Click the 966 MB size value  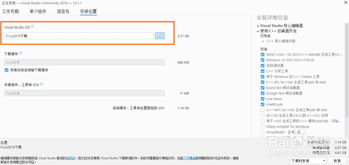coord(183,62)
